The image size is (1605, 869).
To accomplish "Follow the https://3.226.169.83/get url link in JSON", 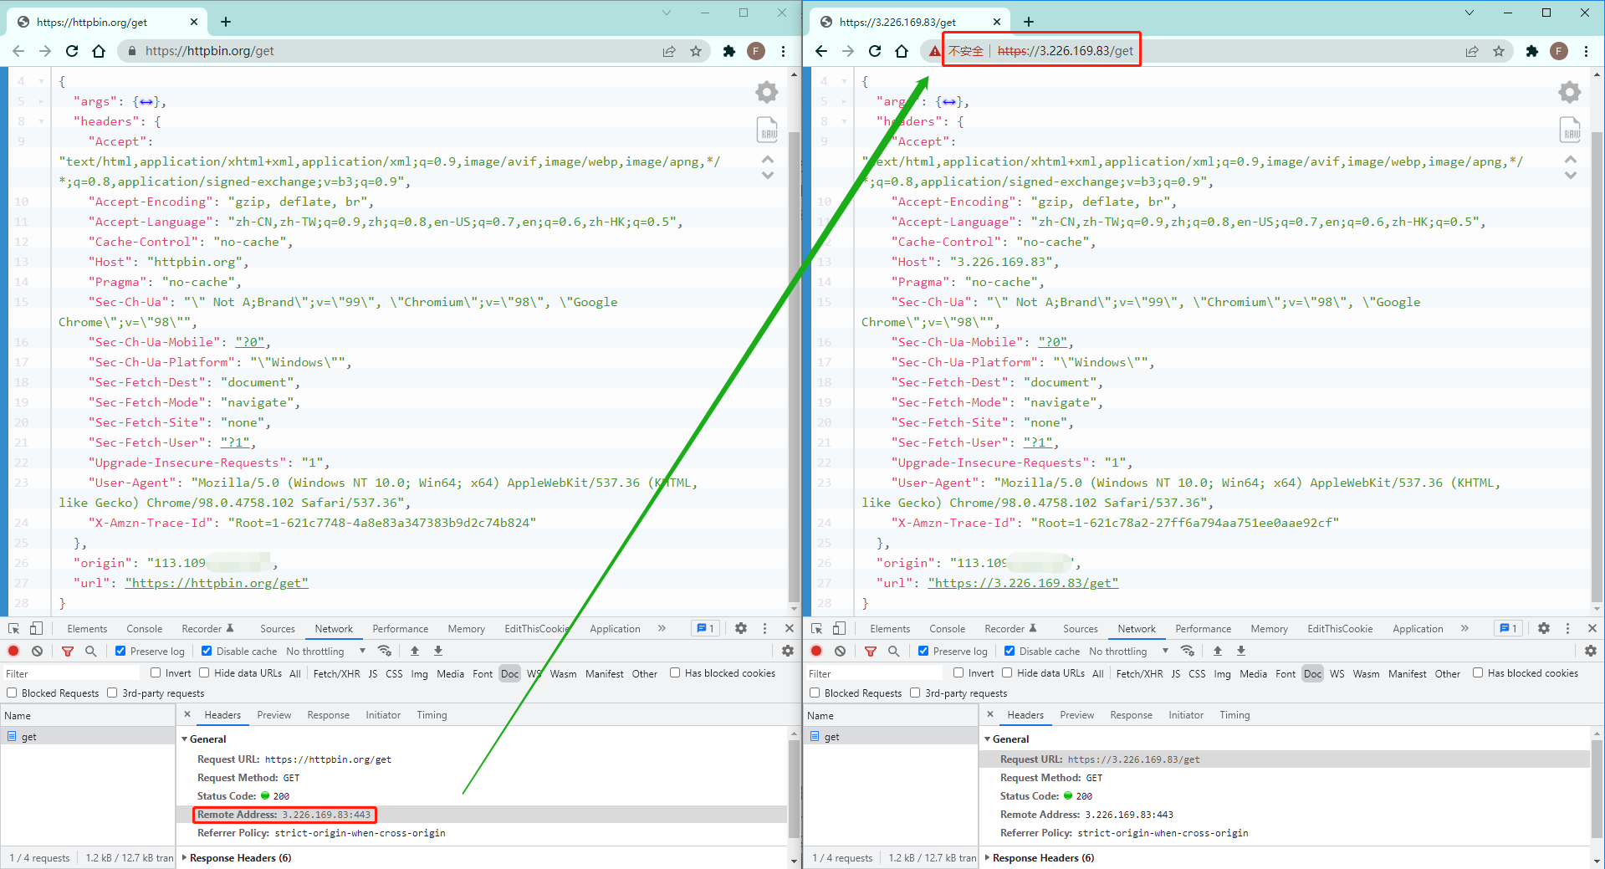I will 1023,583.
